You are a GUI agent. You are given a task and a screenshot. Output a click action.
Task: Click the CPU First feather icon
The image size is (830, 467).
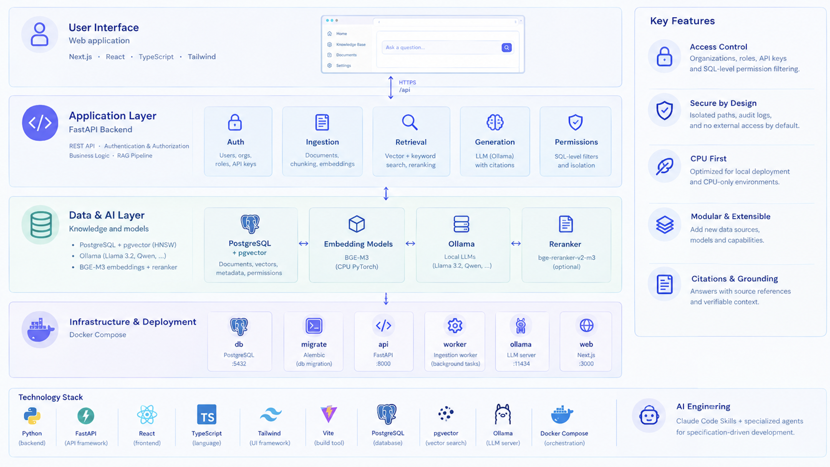point(665,166)
